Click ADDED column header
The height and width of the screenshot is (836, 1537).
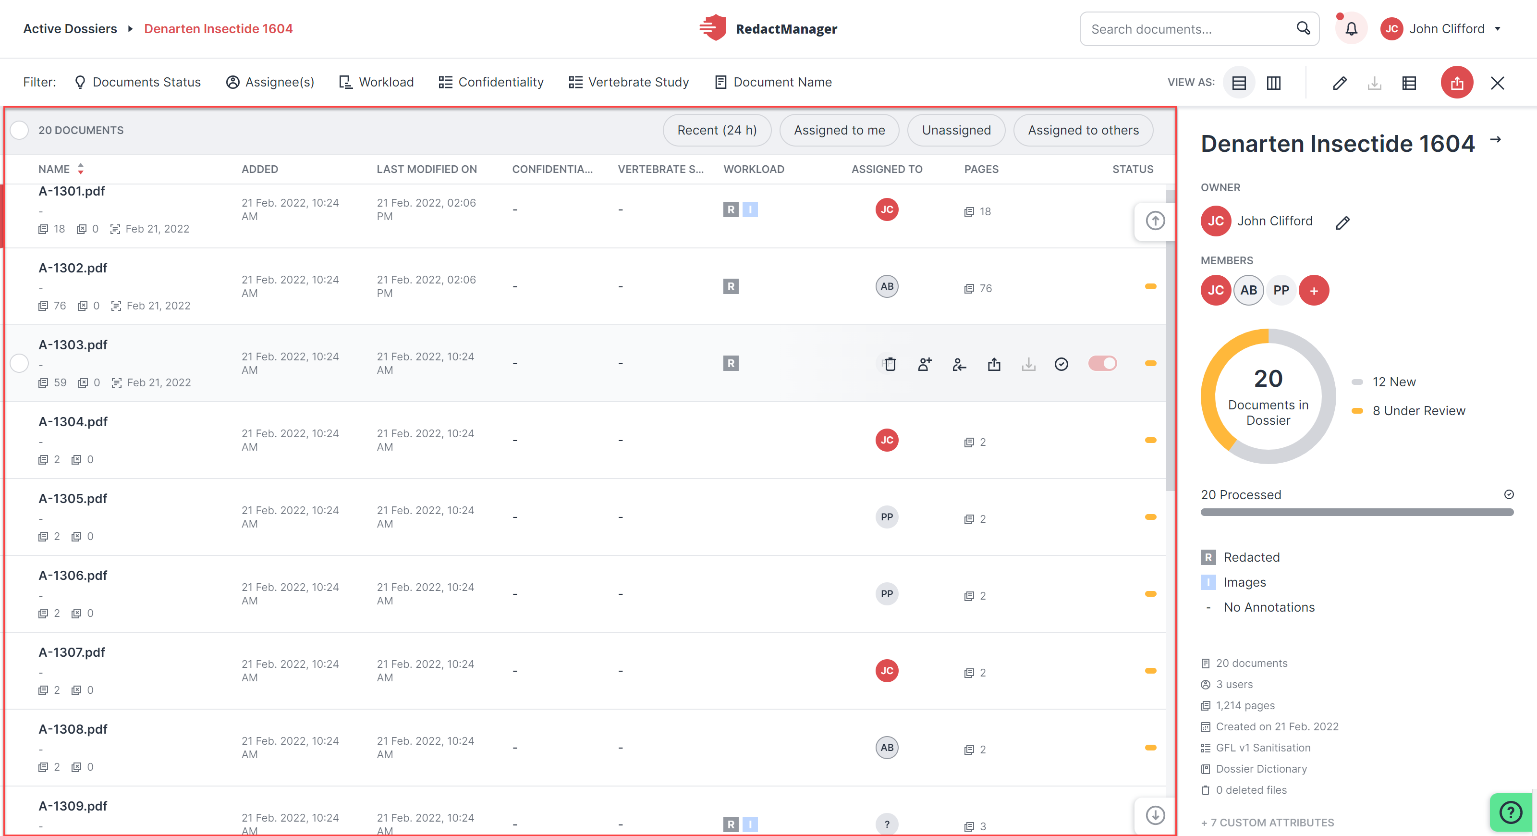point(259,169)
